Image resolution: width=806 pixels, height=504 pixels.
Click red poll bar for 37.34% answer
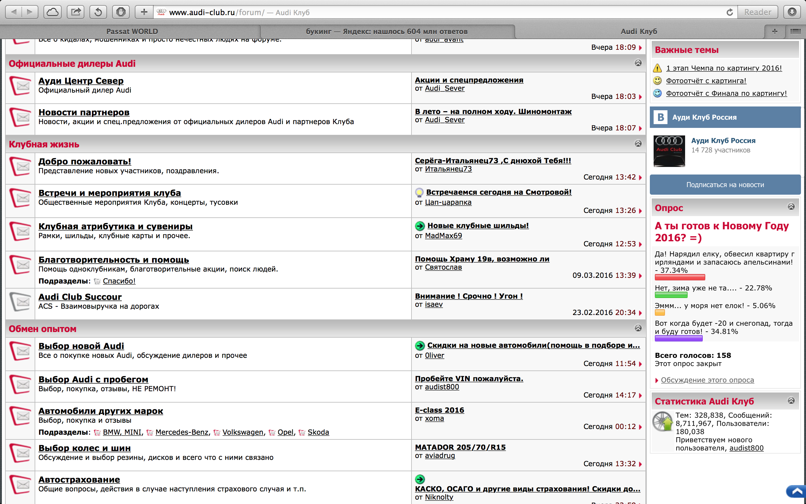[x=680, y=277]
